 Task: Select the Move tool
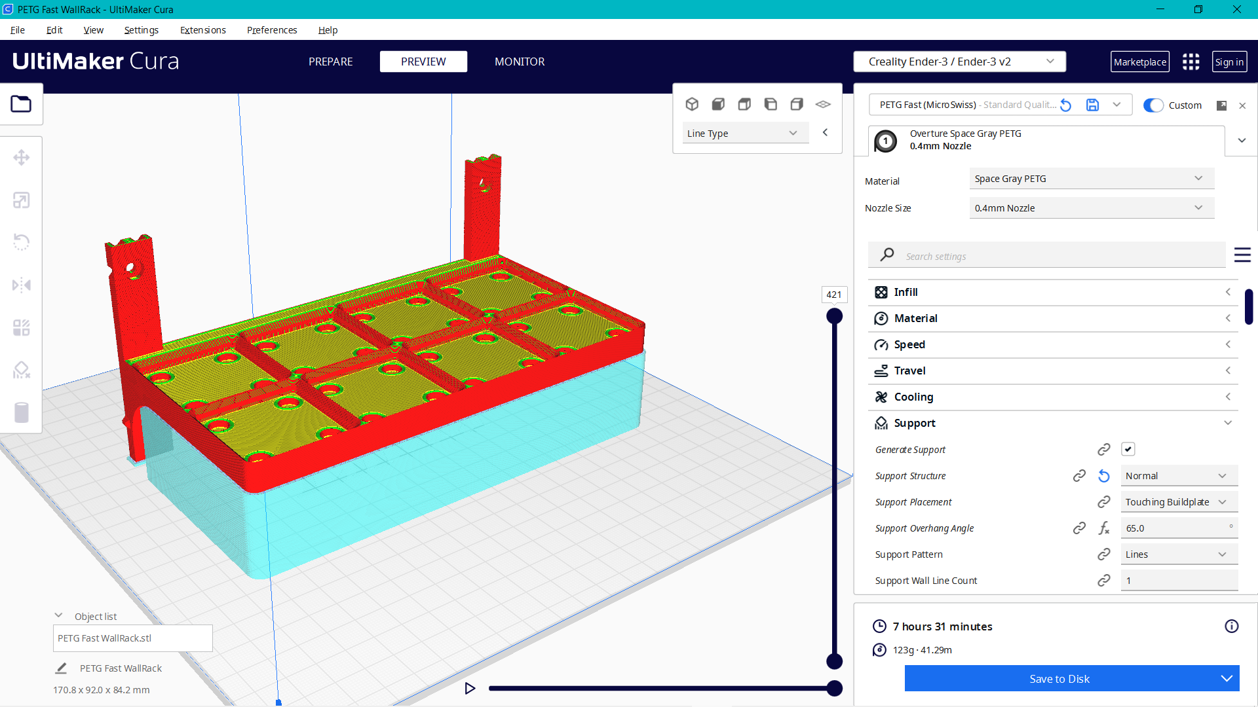(22, 157)
